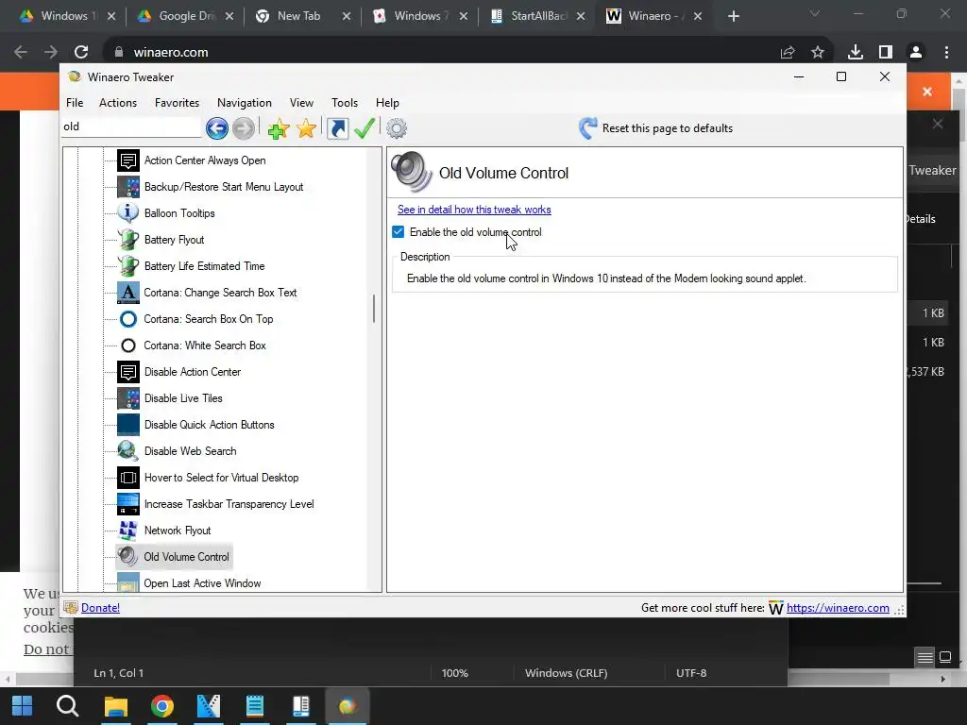
Task: Click the UTF-8 encoding entry in Notepad status bar
Action: click(x=691, y=673)
